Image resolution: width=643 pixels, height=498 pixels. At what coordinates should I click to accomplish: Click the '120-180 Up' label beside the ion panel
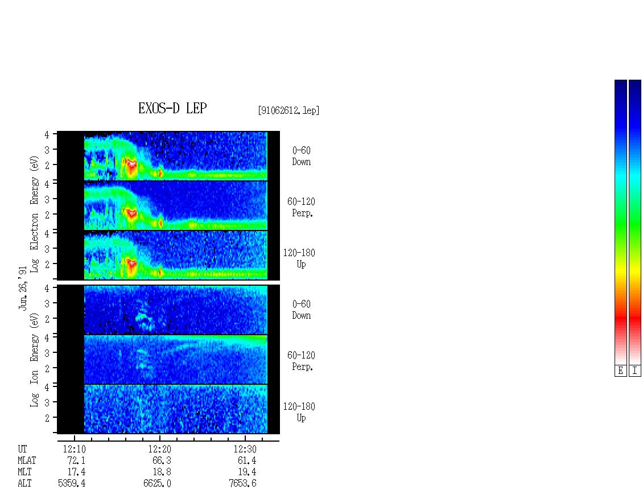click(x=299, y=412)
